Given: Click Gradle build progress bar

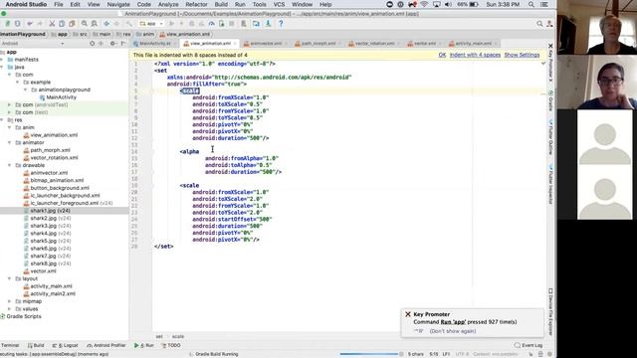Looking at the screenshot, I should (369, 354).
